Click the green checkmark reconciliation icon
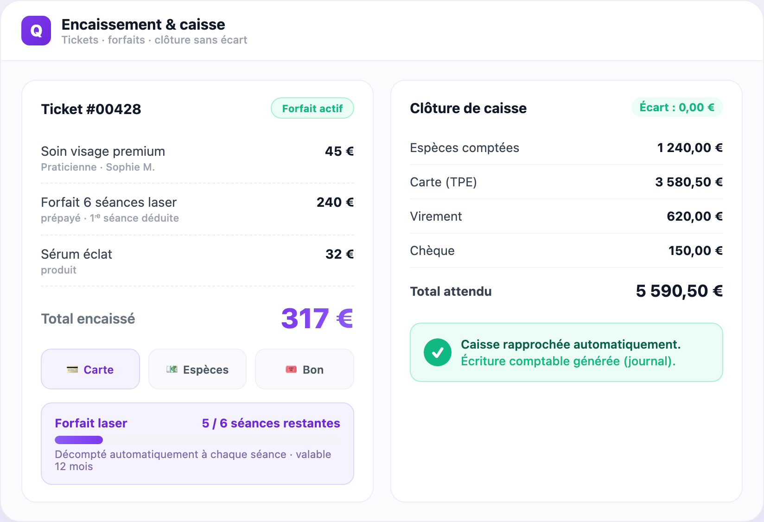Viewport: 764px width, 522px height. point(438,352)
